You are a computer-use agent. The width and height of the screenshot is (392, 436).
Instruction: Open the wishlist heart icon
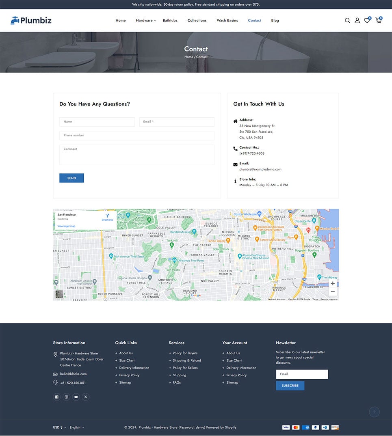click(367, 21)
